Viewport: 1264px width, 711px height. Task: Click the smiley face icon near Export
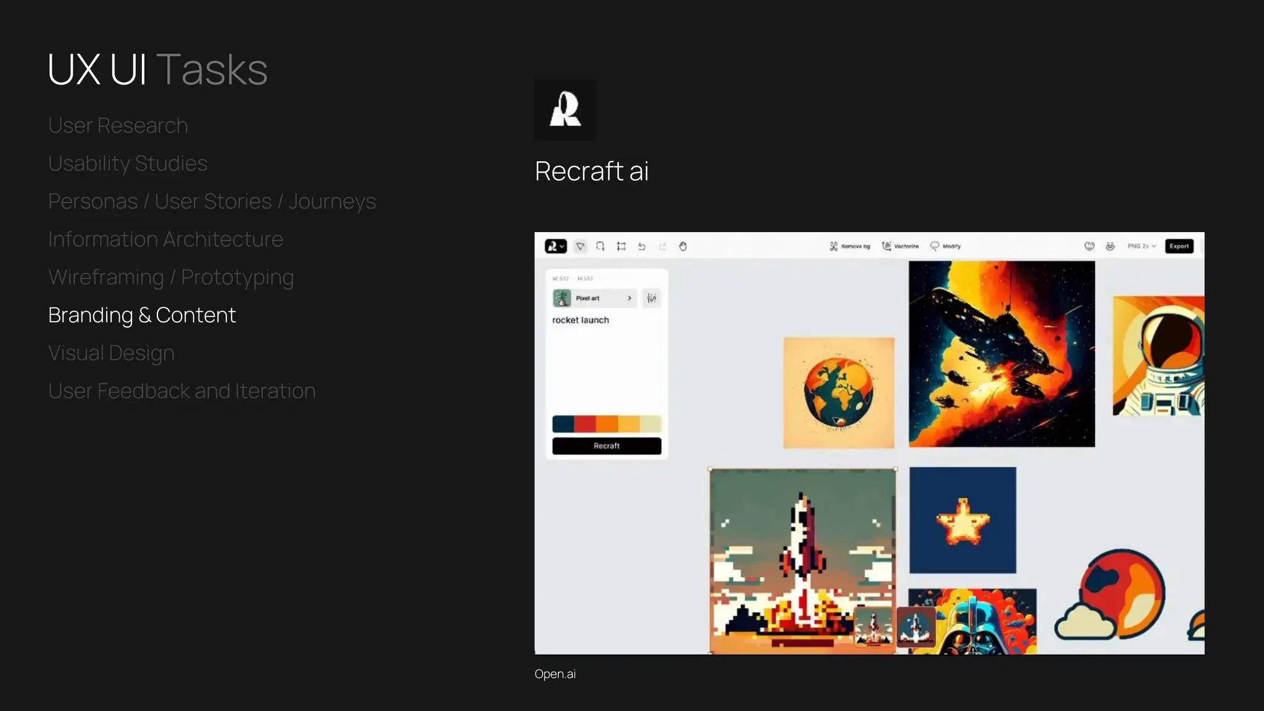(1110, 246)
